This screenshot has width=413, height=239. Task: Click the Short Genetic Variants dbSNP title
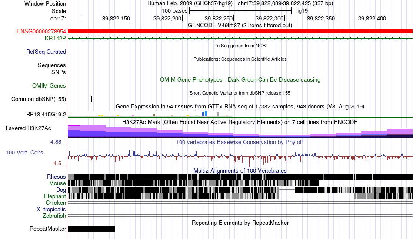click(240, 93)
